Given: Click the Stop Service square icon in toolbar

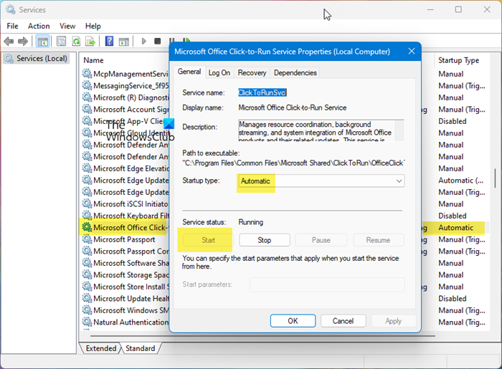Looking at the screenshot, I should click(x=157, y=42).
